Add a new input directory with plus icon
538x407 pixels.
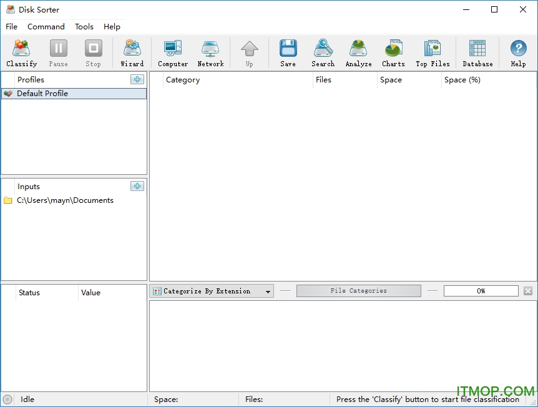137,186
